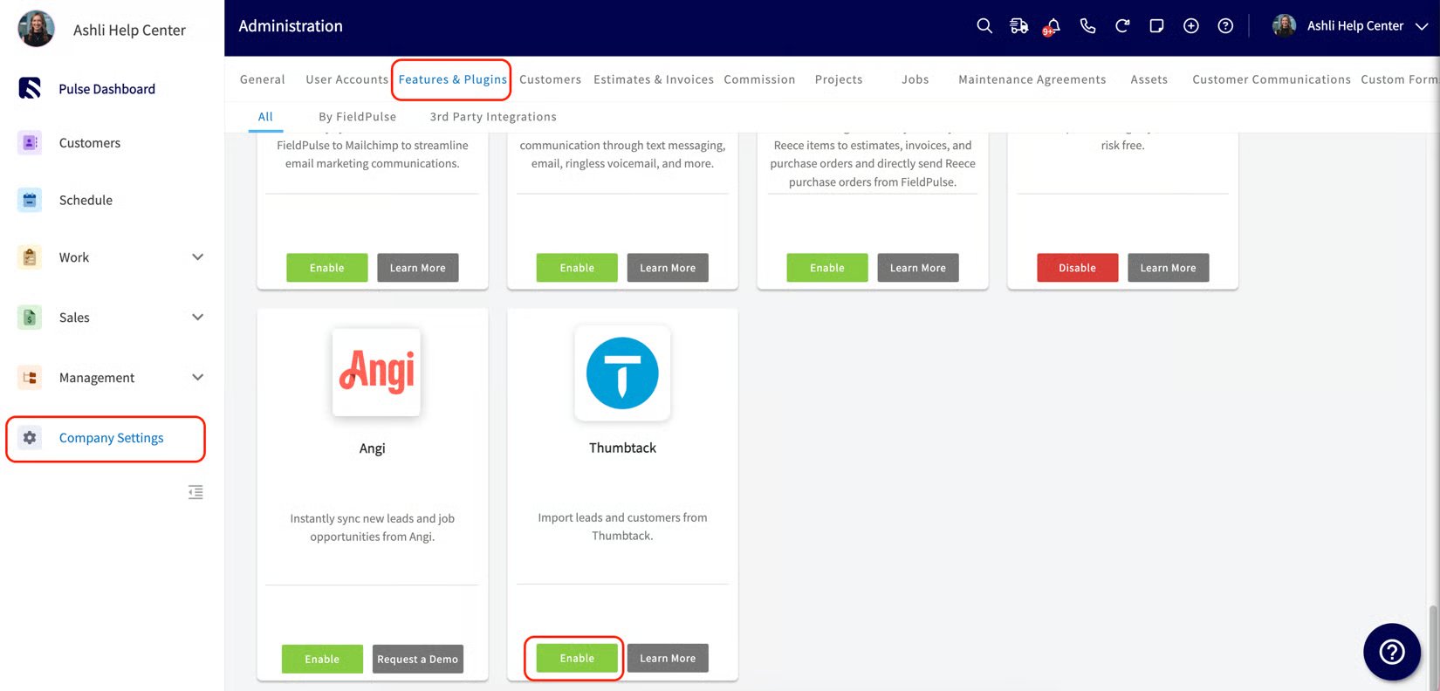Switch to the Projects tab
Screen dimensions: 1440x691
[839, 79]
